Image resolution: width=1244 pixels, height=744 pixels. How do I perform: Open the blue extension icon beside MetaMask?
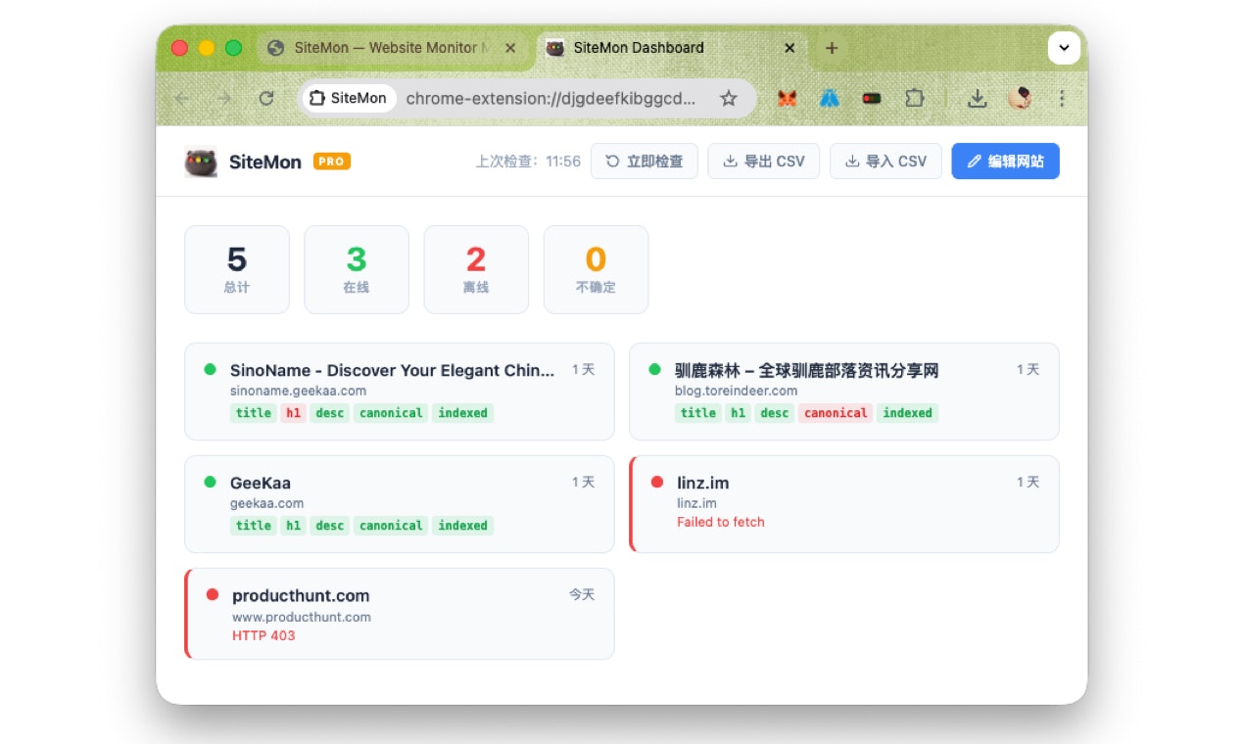tap(830, 99)
